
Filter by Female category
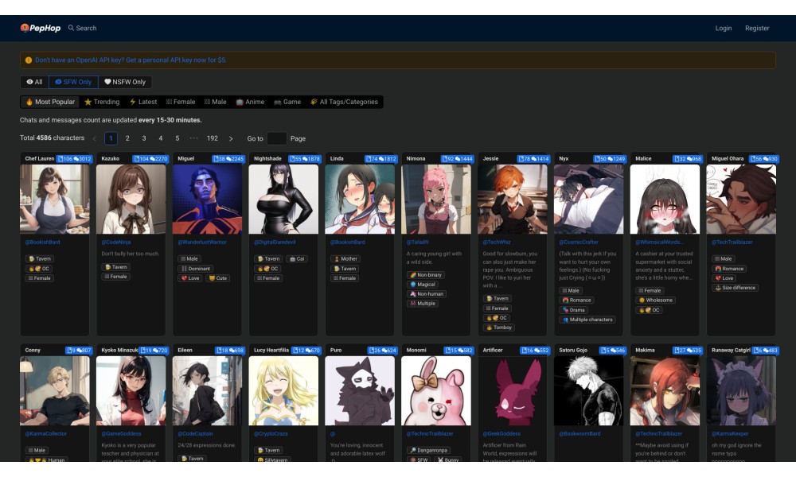pos(181,102)
